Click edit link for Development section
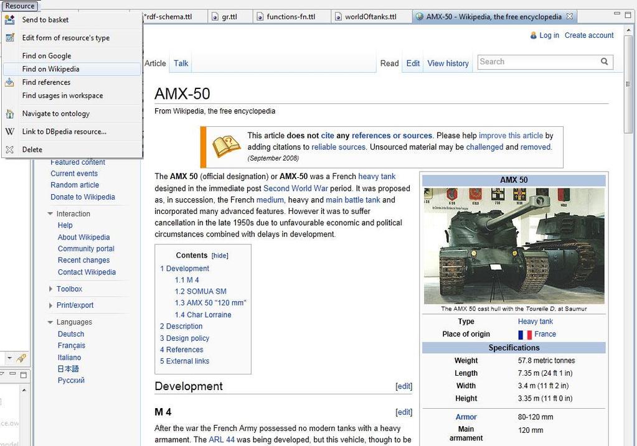 coord(404,386)
